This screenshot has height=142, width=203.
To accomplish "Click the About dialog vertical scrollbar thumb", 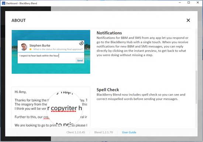I will pyautogui.click(x=196, y=87).
